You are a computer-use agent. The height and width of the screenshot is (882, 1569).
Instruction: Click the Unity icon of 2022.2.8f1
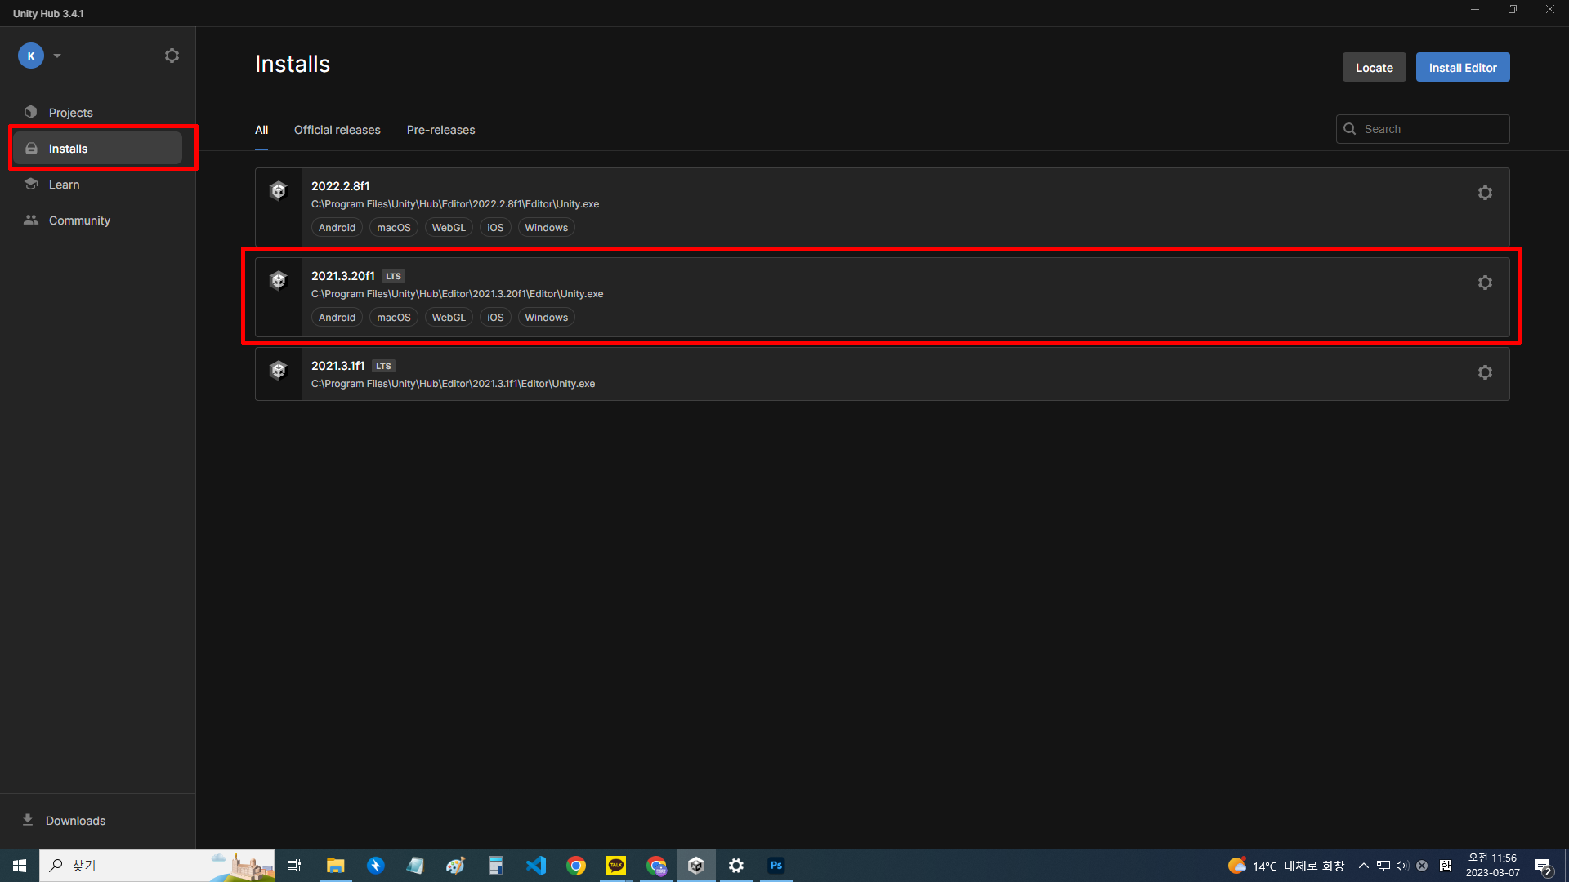click(x=279, y=190)
